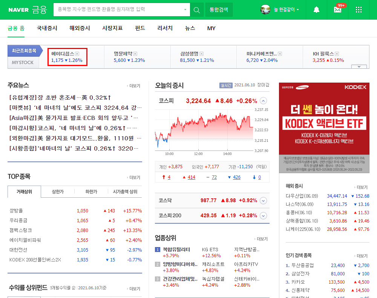Open 다우산업 overseas index
This screenshot has height=298, width=377.
pyautogui.click(x=302, y=196)
